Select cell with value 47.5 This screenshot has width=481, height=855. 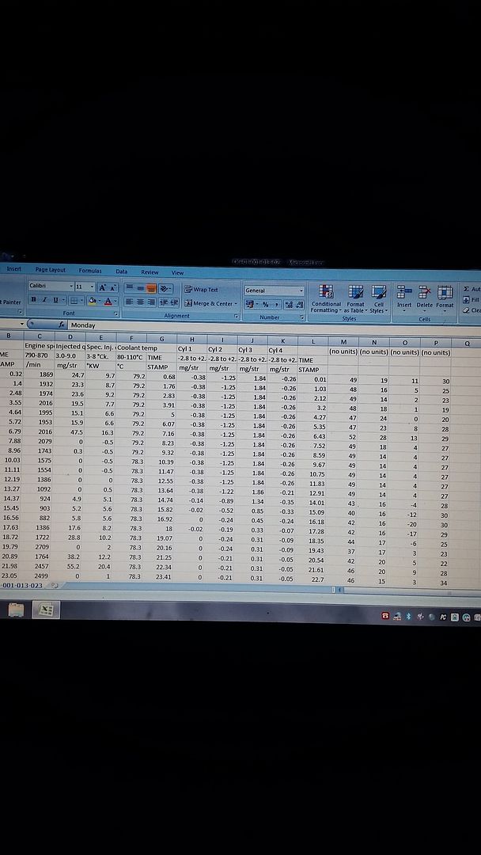[69, 432]
